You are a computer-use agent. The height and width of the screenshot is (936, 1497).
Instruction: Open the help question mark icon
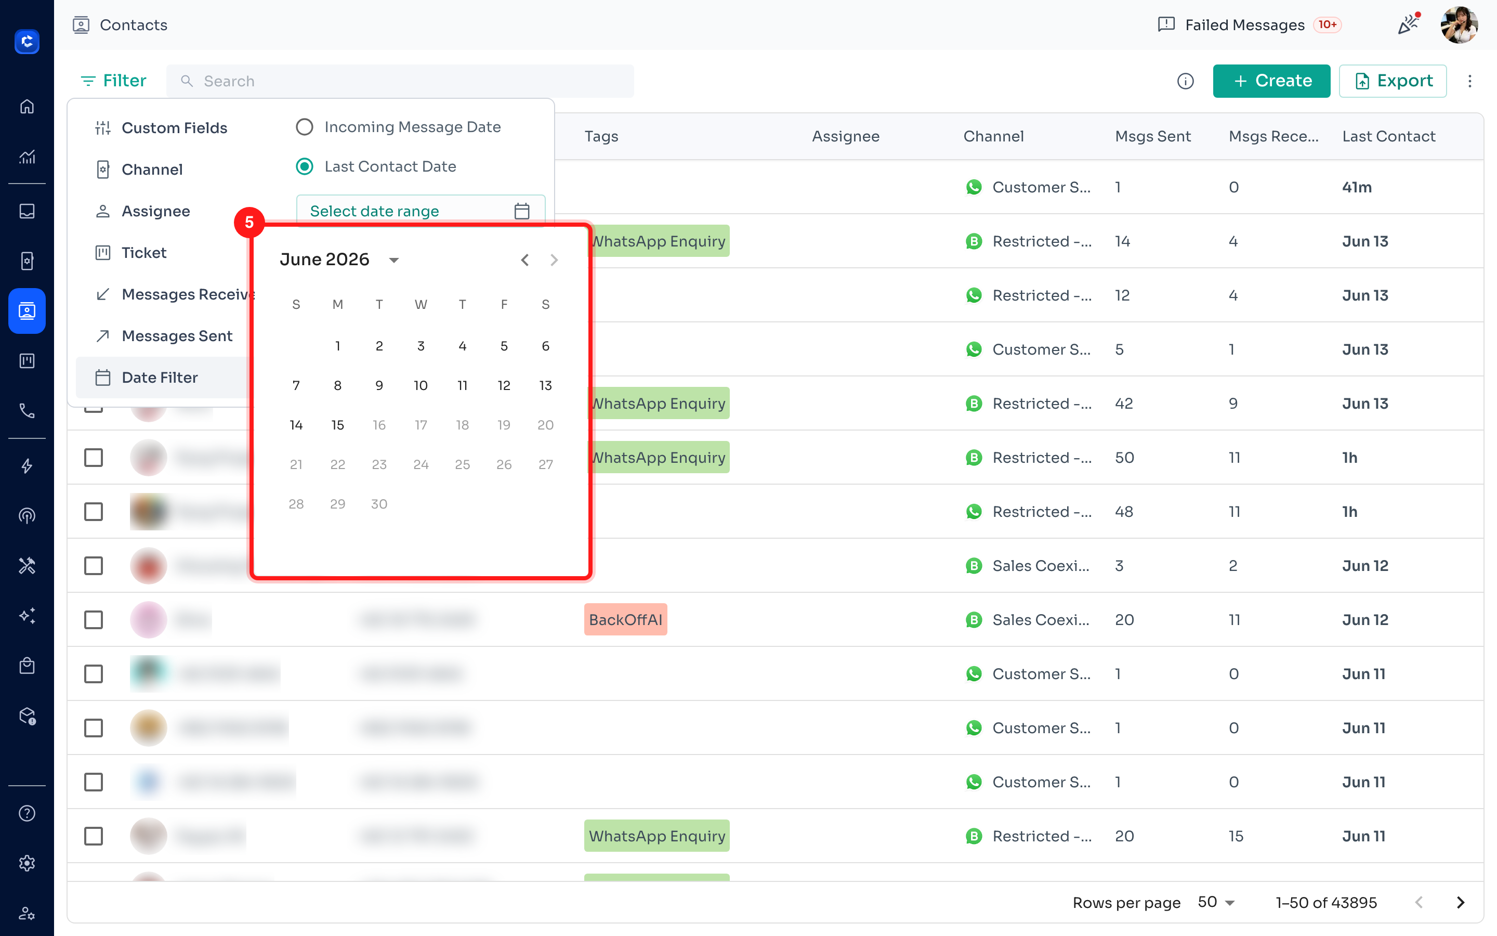pos(27,813)
